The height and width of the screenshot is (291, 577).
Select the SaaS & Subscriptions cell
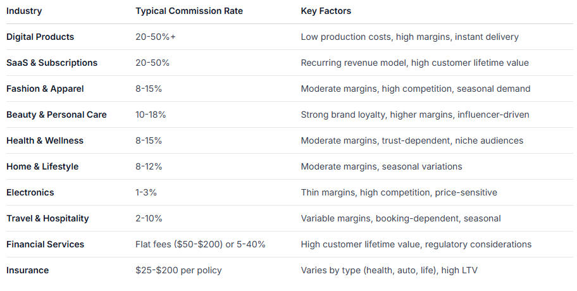tap(52, 63)
